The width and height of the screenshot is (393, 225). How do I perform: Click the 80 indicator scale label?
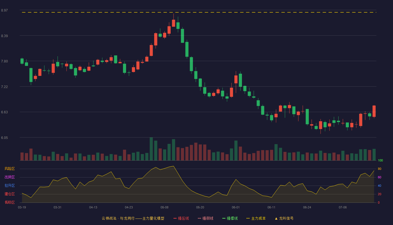[380, 169]
